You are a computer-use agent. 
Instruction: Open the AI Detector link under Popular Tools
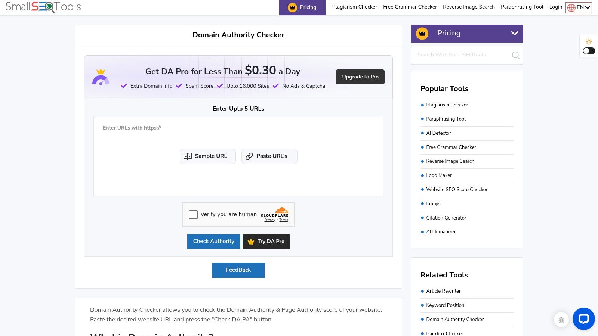tap(438, 133)
